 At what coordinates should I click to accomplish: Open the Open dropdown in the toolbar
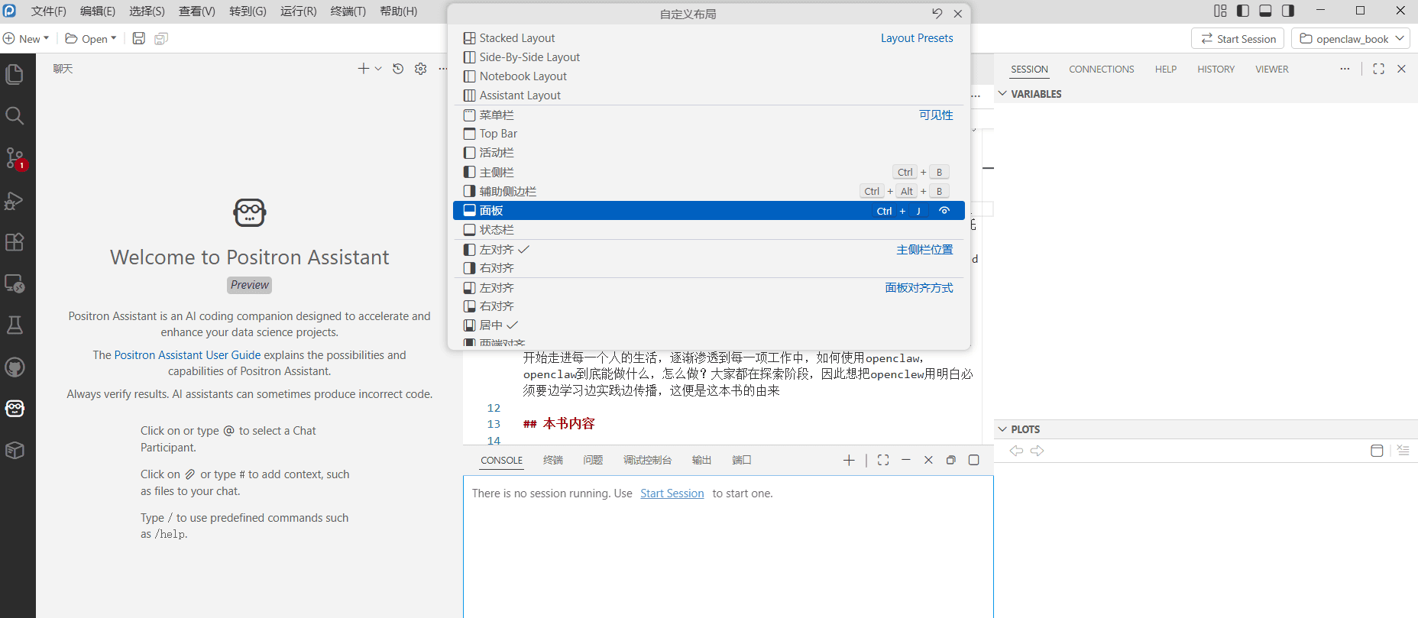click(x=91, y=39)
